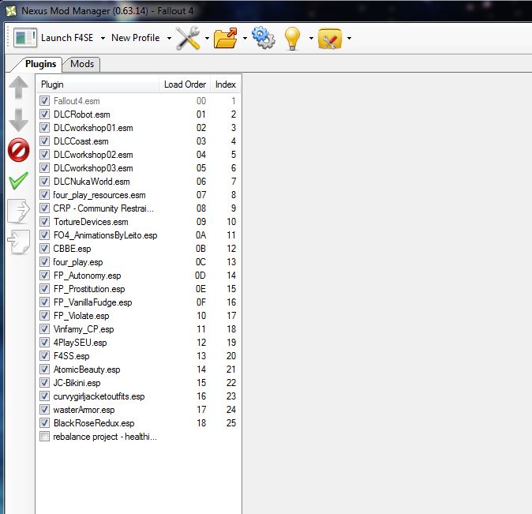Screen dimensions: 532x514
Task: Click the export load order icon
Action: [x=18, y=211]
